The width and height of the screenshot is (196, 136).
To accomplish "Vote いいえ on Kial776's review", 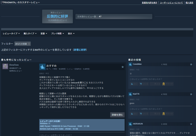I will click(x=144, y=113).
